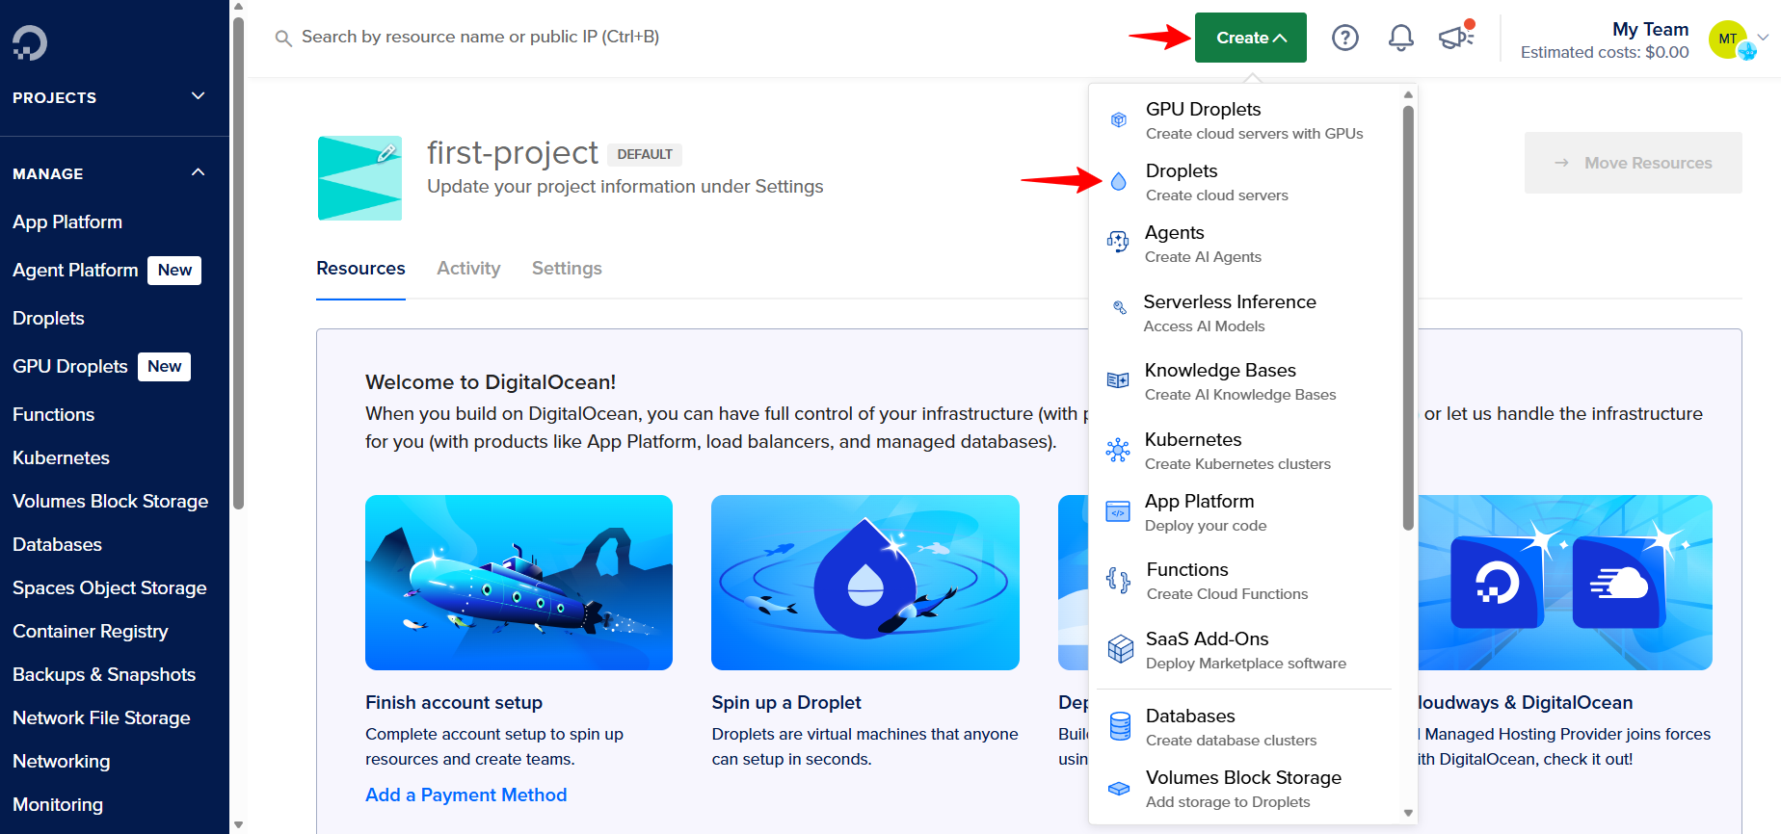This screenshot has width=1781, height=834.
Task: Open App Platform in the sidebar
Action: [67, 222]
